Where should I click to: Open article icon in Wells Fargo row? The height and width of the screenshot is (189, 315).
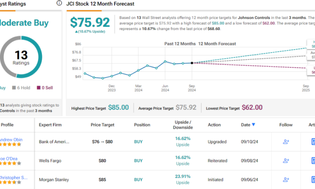pyautogui.click(x=313, y=160)
